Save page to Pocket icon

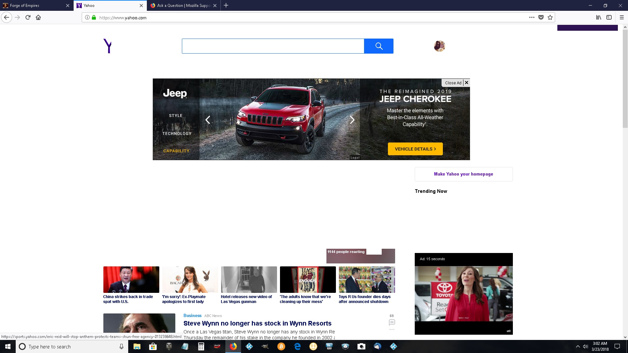(x=541, y=17)
